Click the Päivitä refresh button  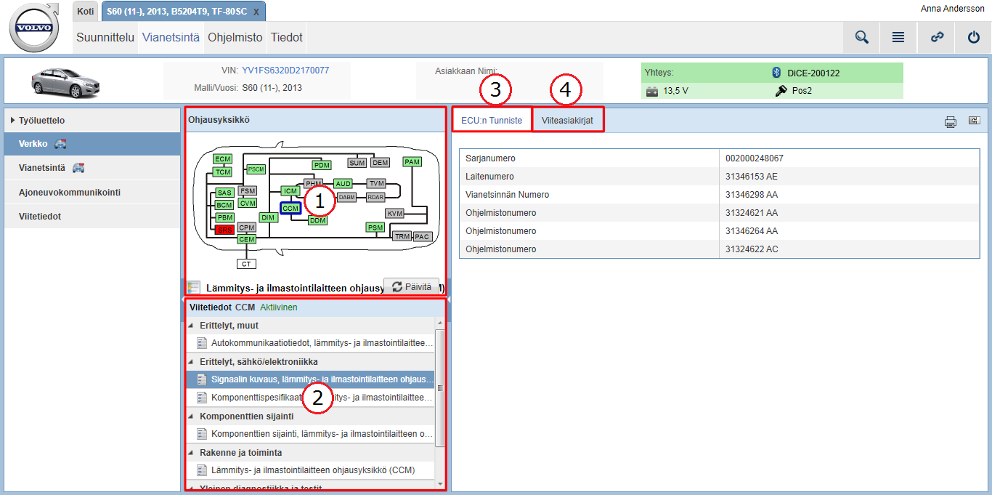pyautogui.click(x=412, y=286)
